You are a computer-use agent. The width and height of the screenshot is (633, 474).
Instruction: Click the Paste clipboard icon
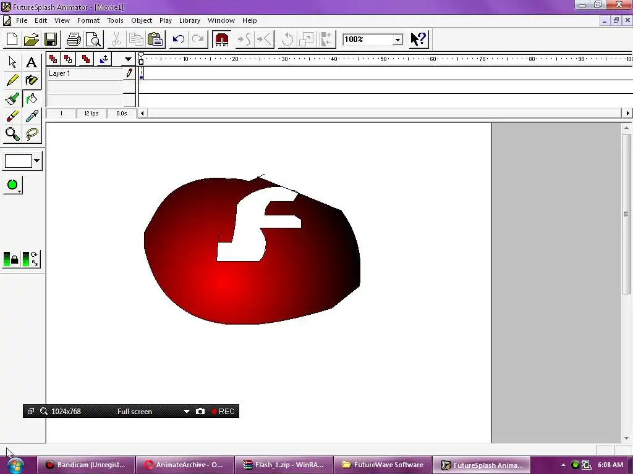[155, 39]
